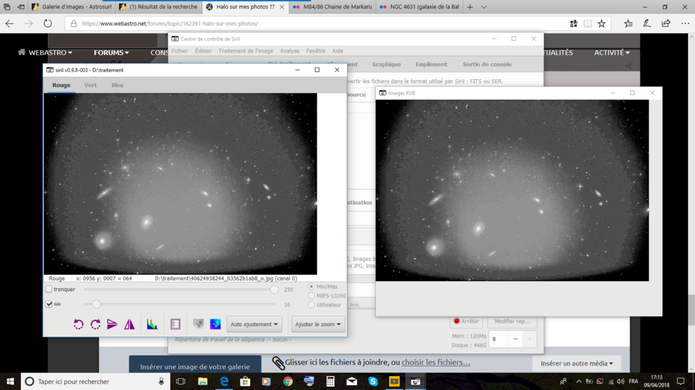Show hidden system tray icons

579,381
